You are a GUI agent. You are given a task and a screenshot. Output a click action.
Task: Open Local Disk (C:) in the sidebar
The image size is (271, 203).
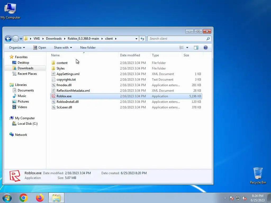click(x=28, y=124)
